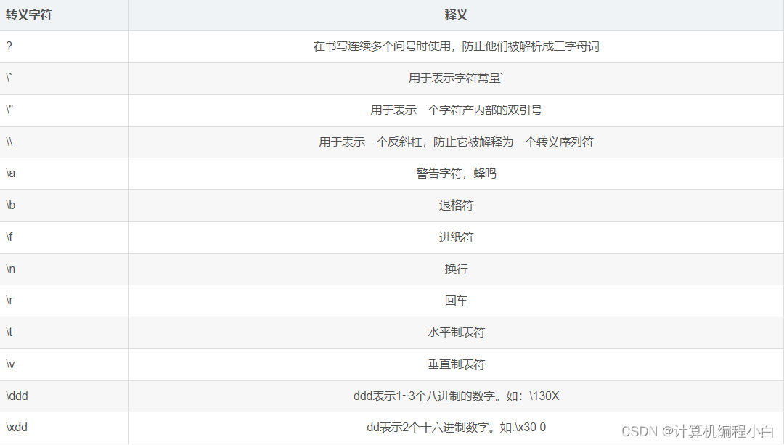Click the text 垂直制表符
The image size is (784, 445).
point(456,364)
